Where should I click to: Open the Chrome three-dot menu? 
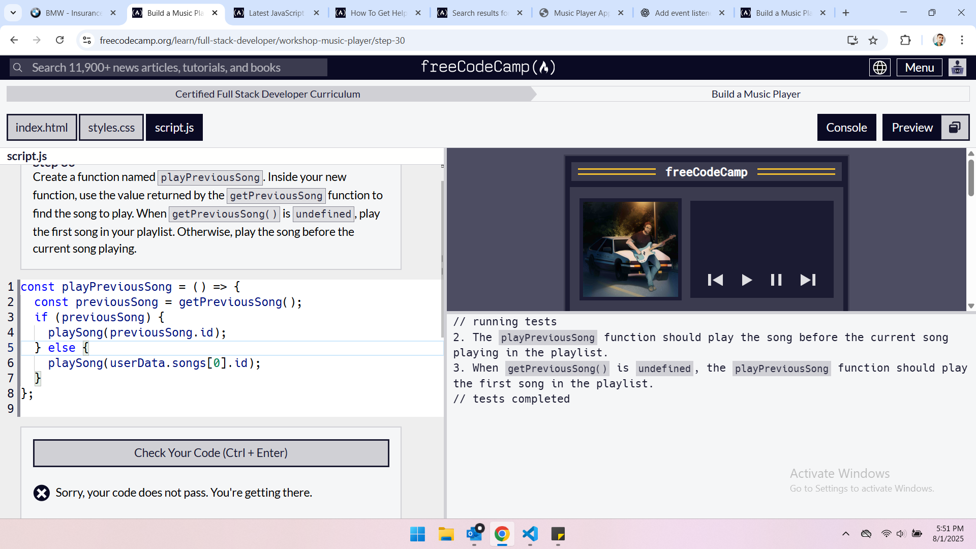coord(962,41)
